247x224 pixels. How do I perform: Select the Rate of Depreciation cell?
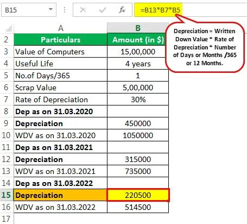point(60,99)
